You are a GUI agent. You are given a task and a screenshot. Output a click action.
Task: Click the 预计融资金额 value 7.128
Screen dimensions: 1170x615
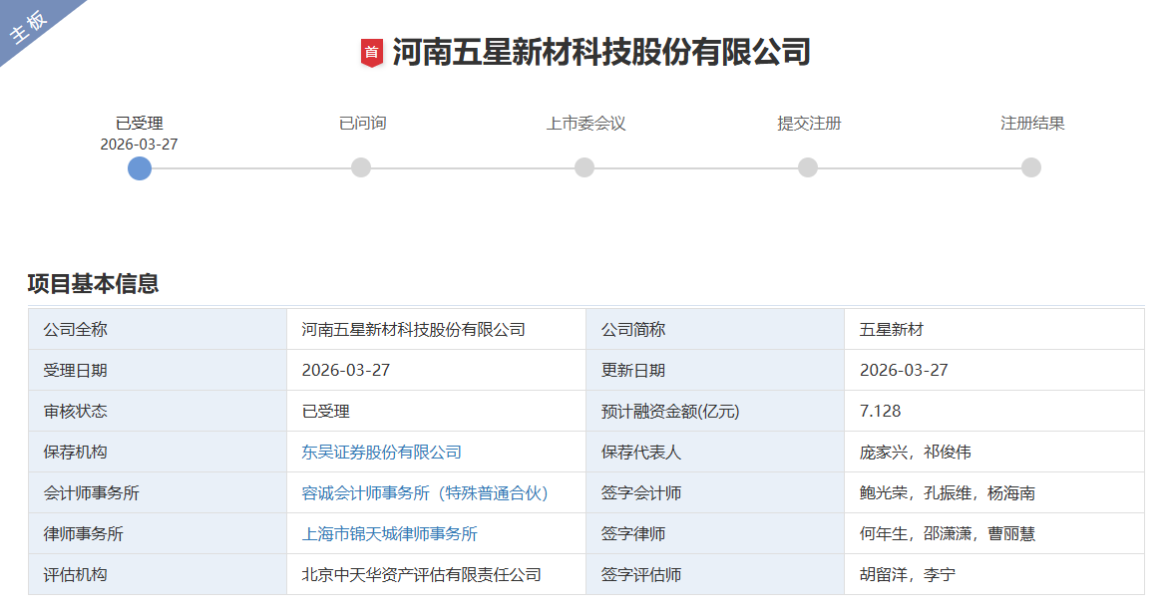[x=880, y=412]
